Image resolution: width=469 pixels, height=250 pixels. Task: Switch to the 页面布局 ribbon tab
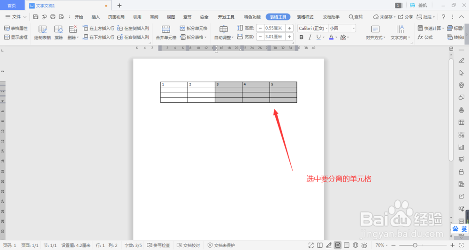pos(116,17)
